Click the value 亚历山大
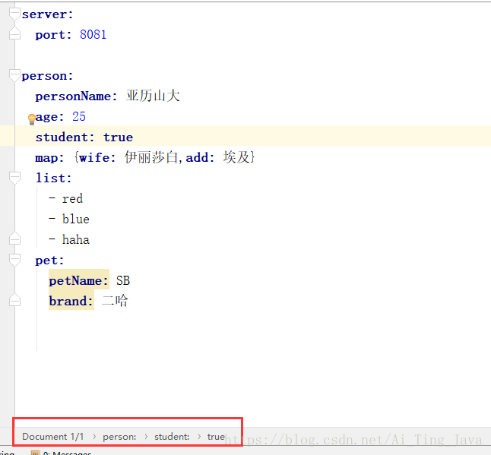Viewport: 491px width, 455px height. click(x=153, y=96)
